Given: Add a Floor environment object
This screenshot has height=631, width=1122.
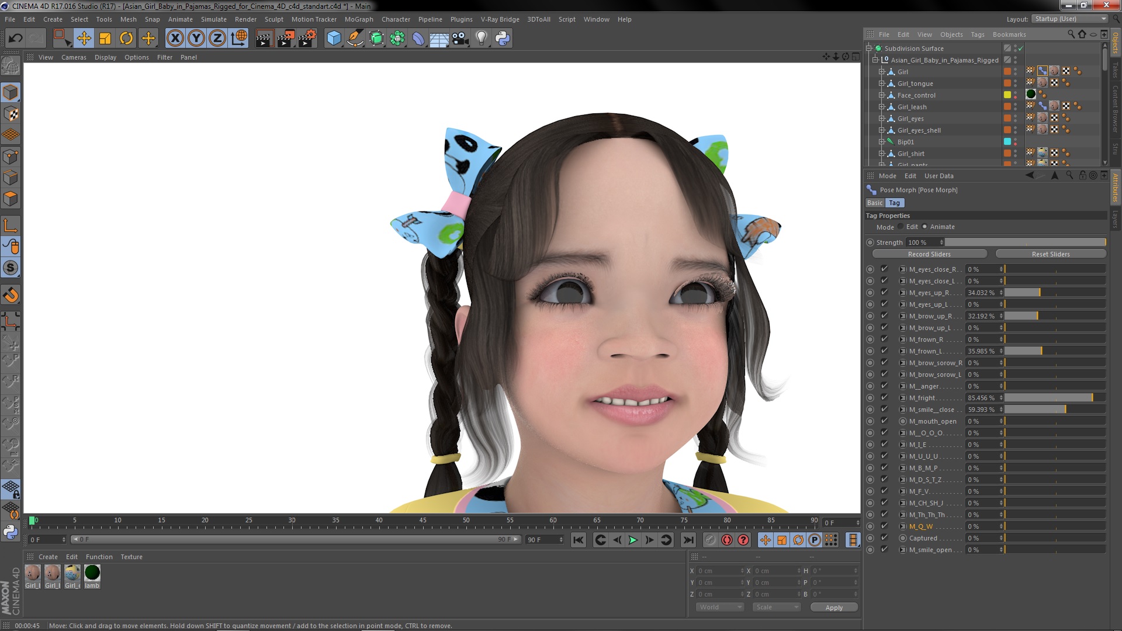Looking at the screenshot, I should click(439, 39).
